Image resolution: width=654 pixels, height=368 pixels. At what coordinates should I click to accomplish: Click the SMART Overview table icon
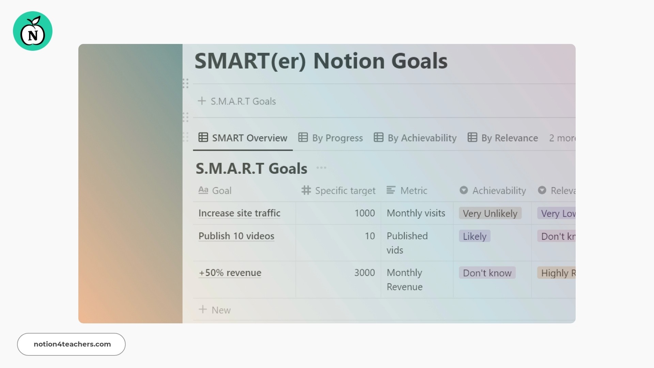[x=203, y=138]
